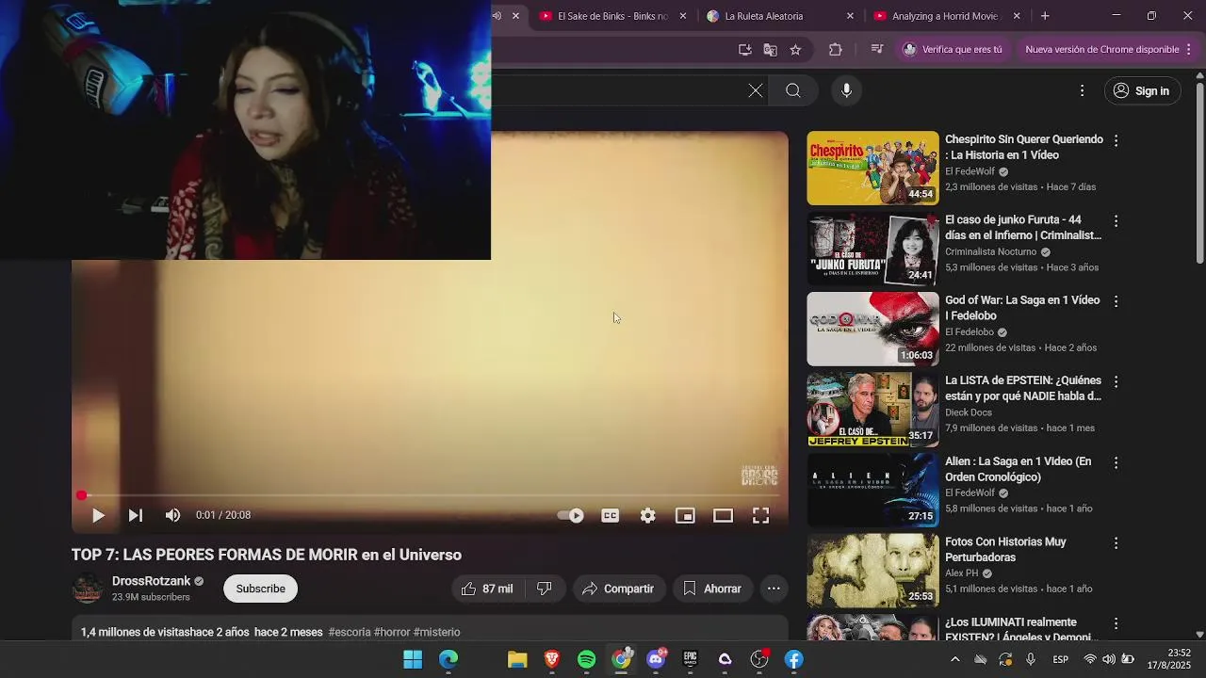Open Windows Start menu
Viewport: 1206px width, 678px height.
(x=413, y=659)
